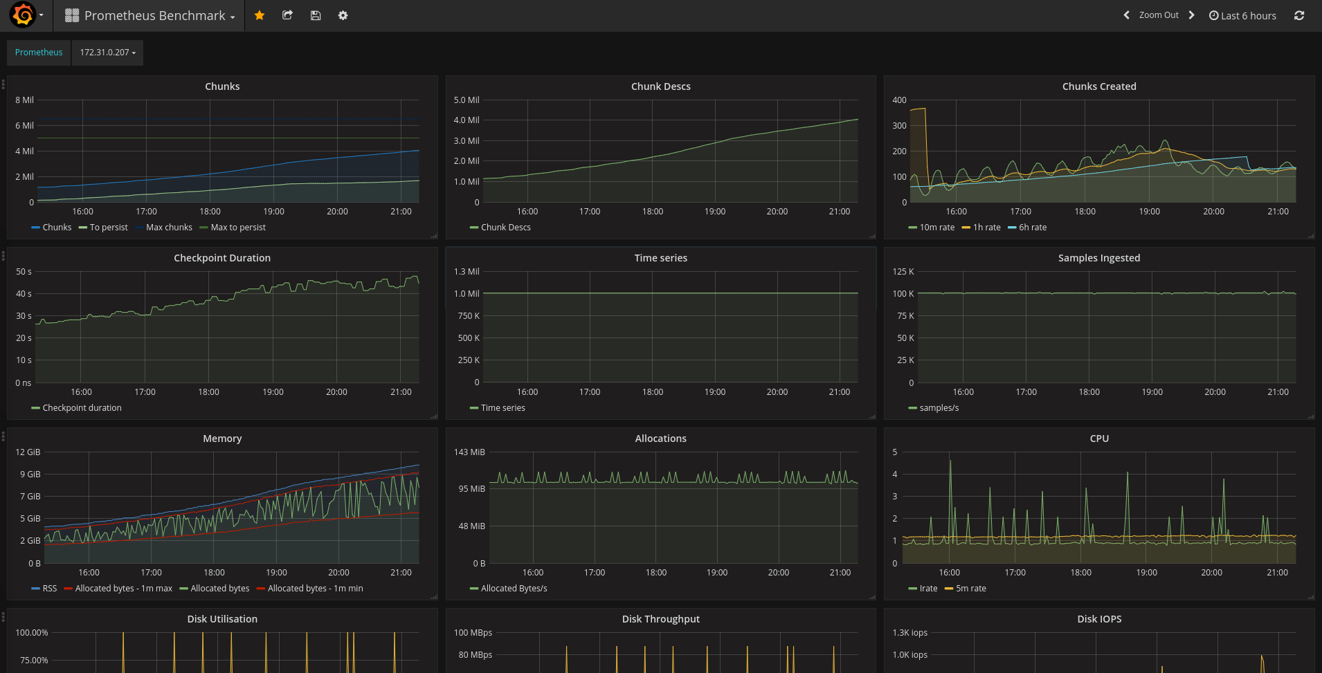Viewport: 1322px width, 673px height.
Task: Refresh the dashboard
Action: (1299, 15)
